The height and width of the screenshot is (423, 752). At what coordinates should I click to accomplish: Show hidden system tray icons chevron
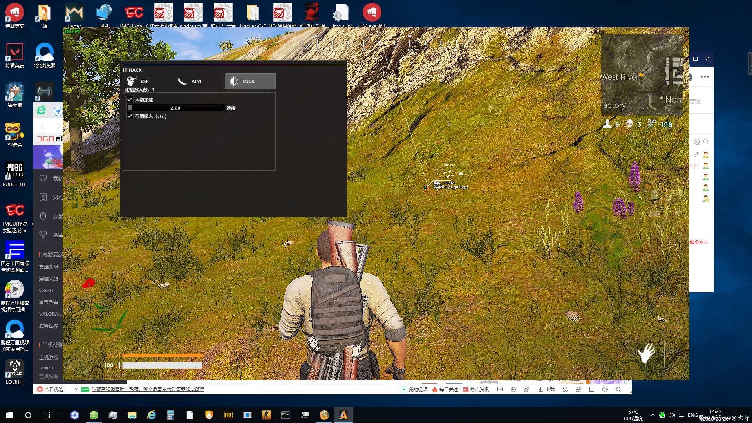pos(653,415)
